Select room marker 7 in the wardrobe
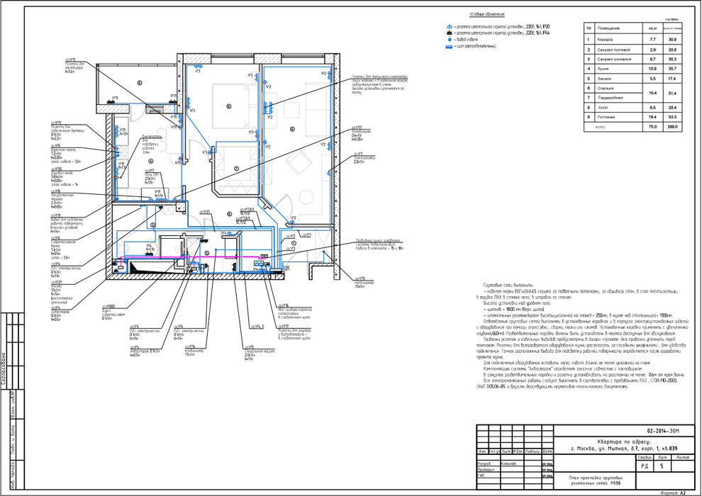 [236, 169]
